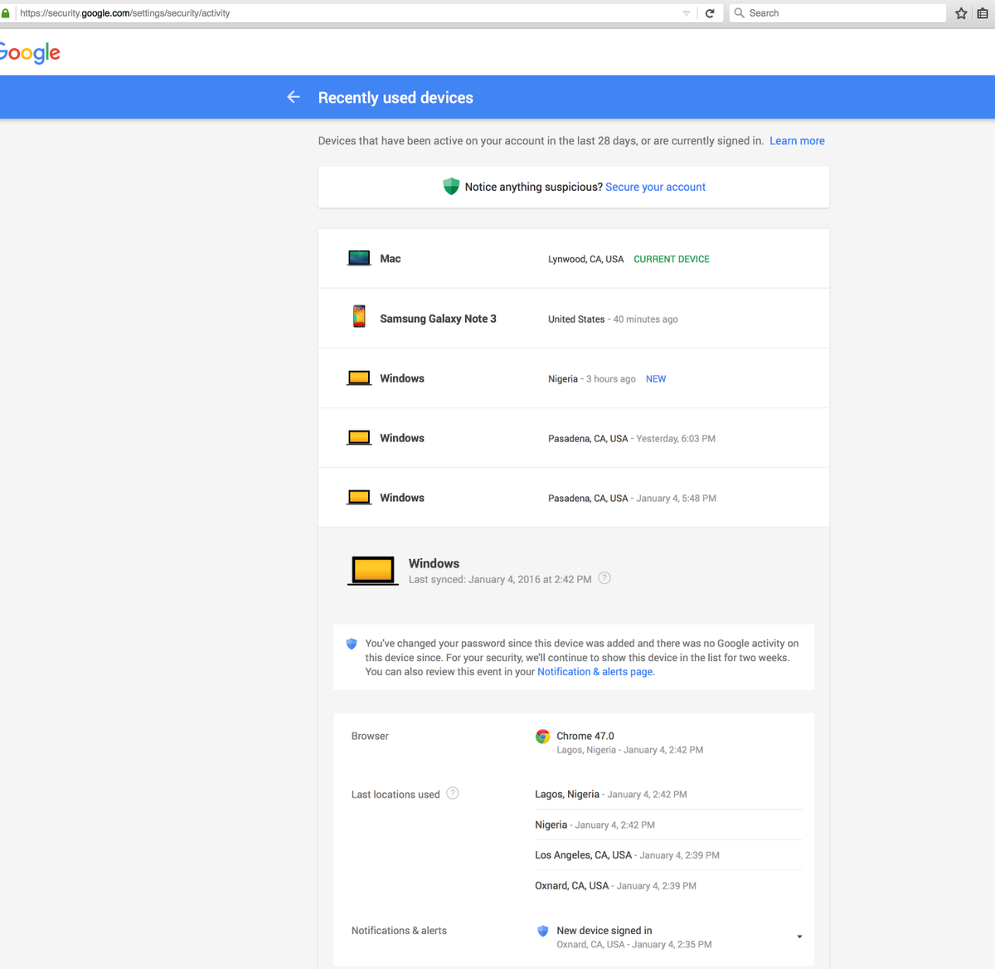The height and width of the screenshot is (969, 995).
Task: Click the URL address field
Action: pyautogui.click(x=348, y=13)
